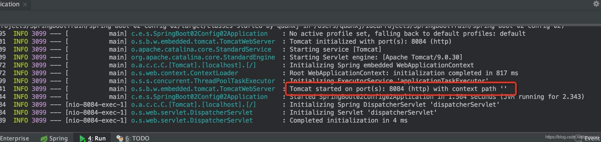Open the run panel settings gear

point(596,4)
